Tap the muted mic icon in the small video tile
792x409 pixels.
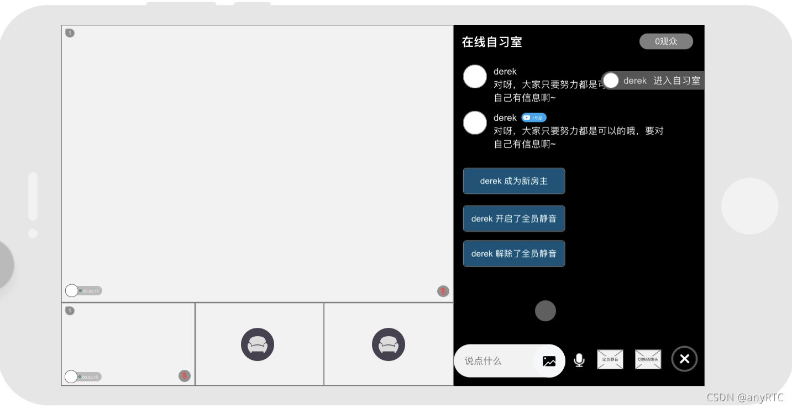(185, 376)
